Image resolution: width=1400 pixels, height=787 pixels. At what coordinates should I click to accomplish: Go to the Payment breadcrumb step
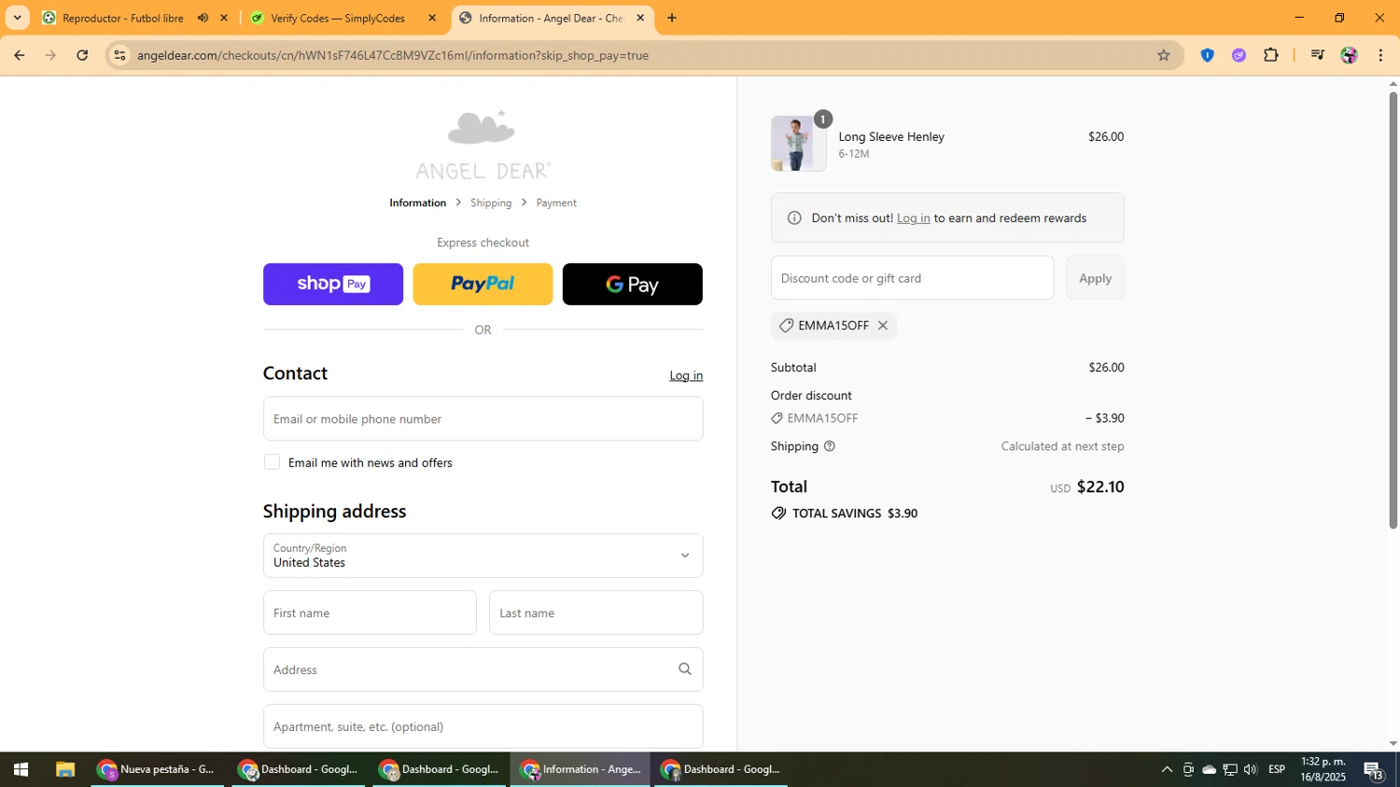tap(556, 202)
